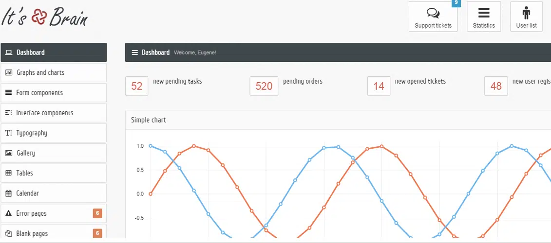Click the It's Brain logo
The width and height of the screenshot is (551, 243).
coord(45,17)
